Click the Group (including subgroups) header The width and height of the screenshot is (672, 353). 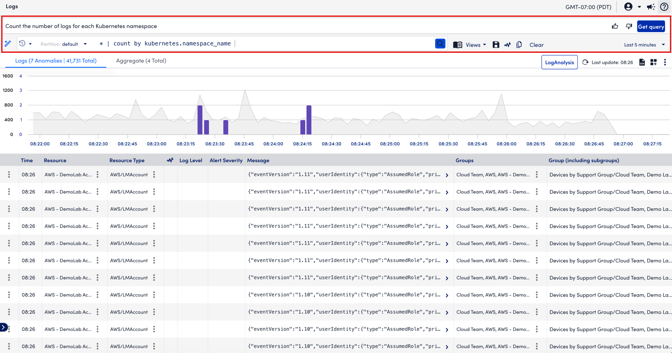pos(584,160)
